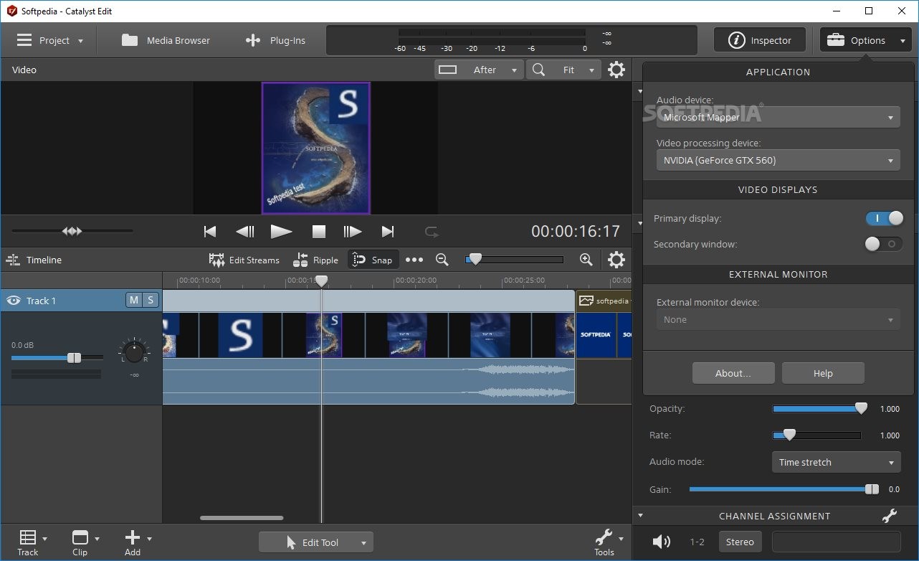Open the Clip menu

85,542
